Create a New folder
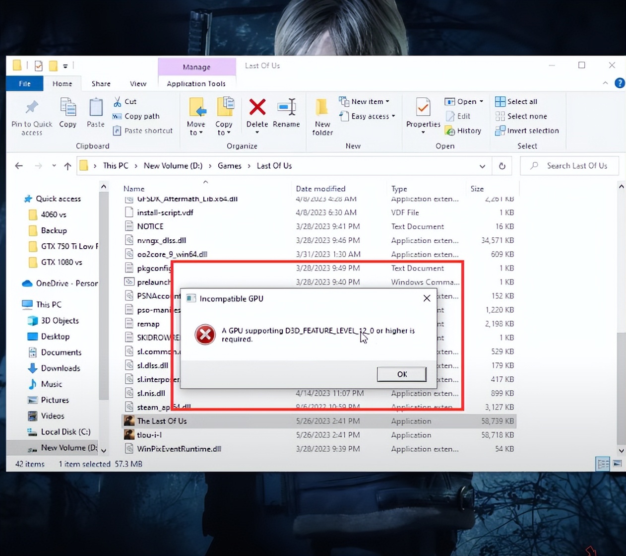 322,117
